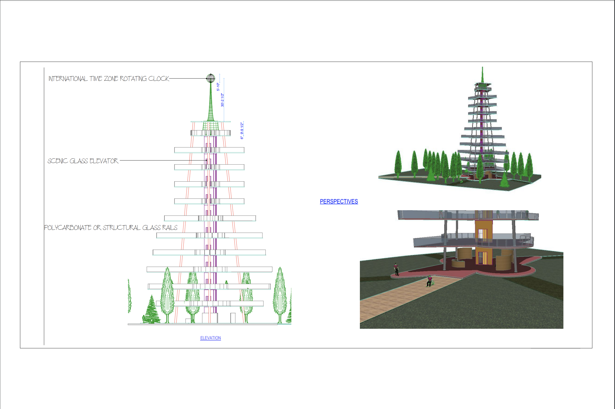The image size is (615, 409).
Task: Click the ELEVATION link below the drawing
Action: pos(210,338)
